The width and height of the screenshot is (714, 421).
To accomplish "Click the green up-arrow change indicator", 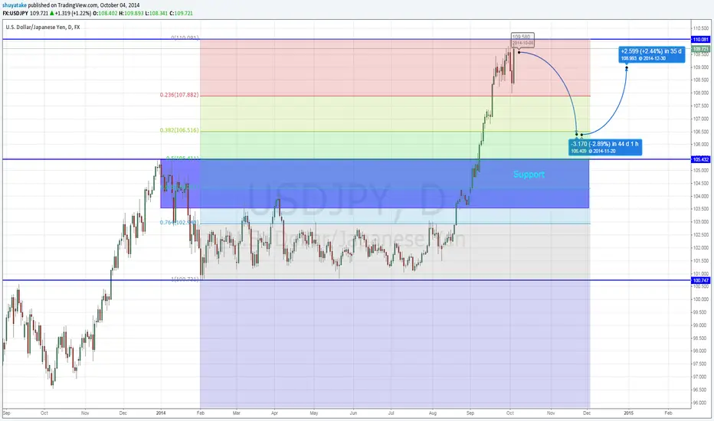I will [51, 13].
